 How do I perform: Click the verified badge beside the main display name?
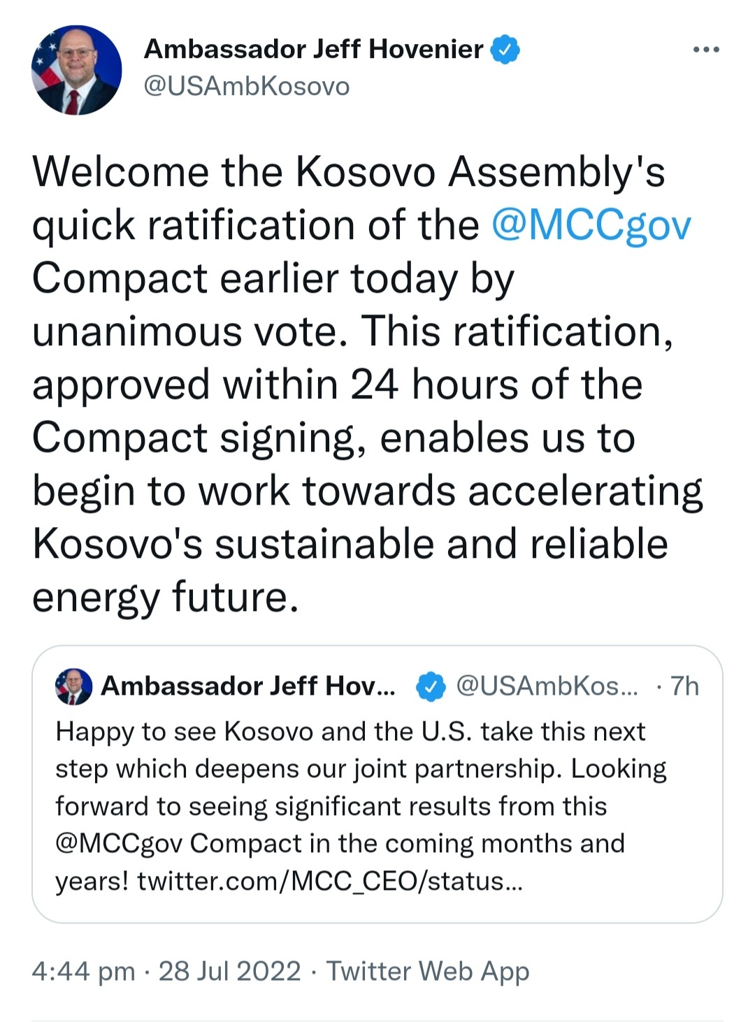(x=505, y=50)
